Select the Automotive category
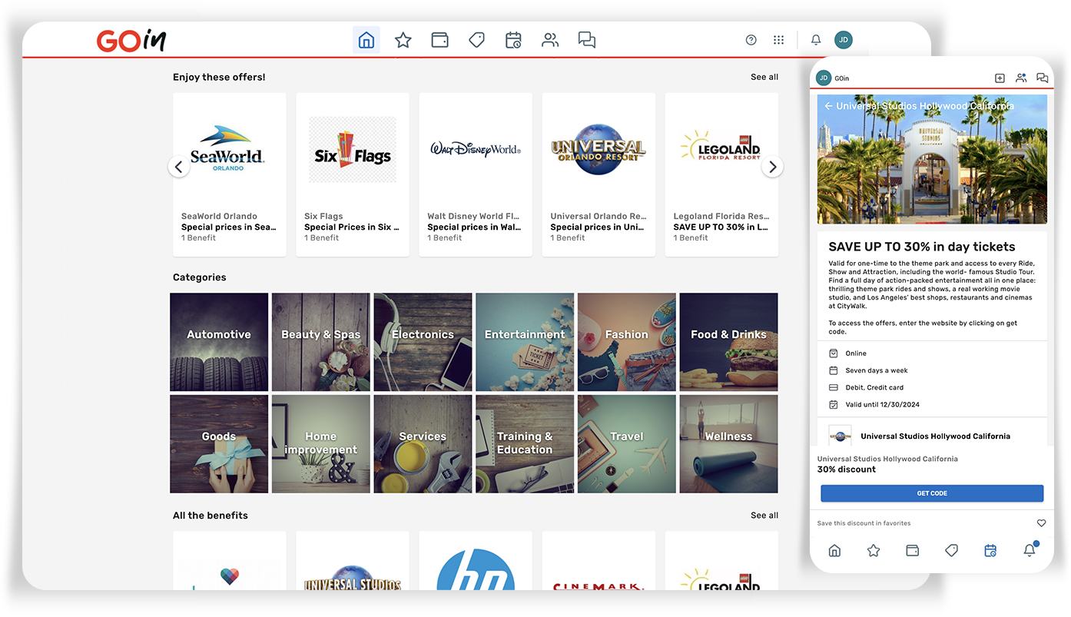 [x=219, y=342]
